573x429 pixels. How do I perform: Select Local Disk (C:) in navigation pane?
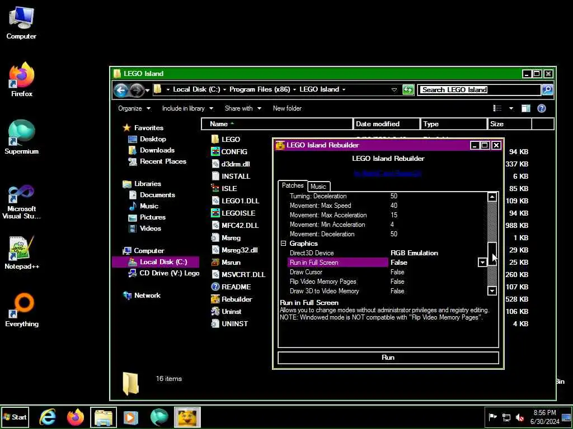click(156, 262)
